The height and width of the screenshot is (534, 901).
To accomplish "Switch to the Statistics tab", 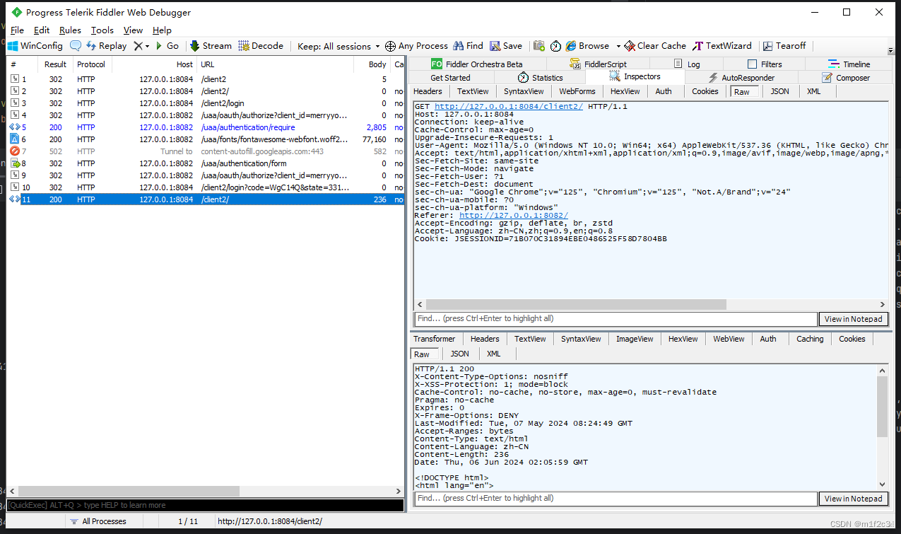I will tap(540, 78).
